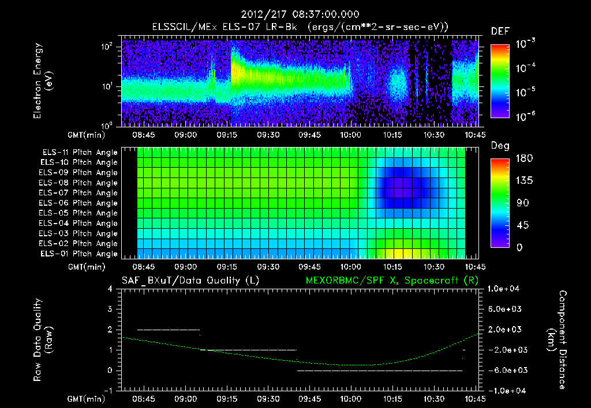Screen dimensions: 591x408
Task: Click the DEF color bar of the spectrogram
Action: pyautogui.click(x=500, y=81)
